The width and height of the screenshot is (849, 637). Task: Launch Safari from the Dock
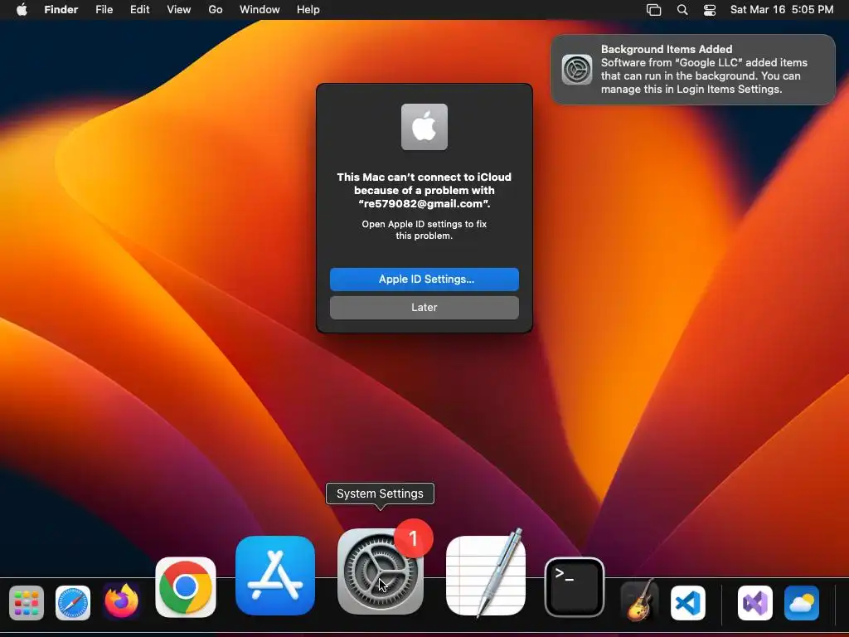pyautogui.click(x=73, y=603)
